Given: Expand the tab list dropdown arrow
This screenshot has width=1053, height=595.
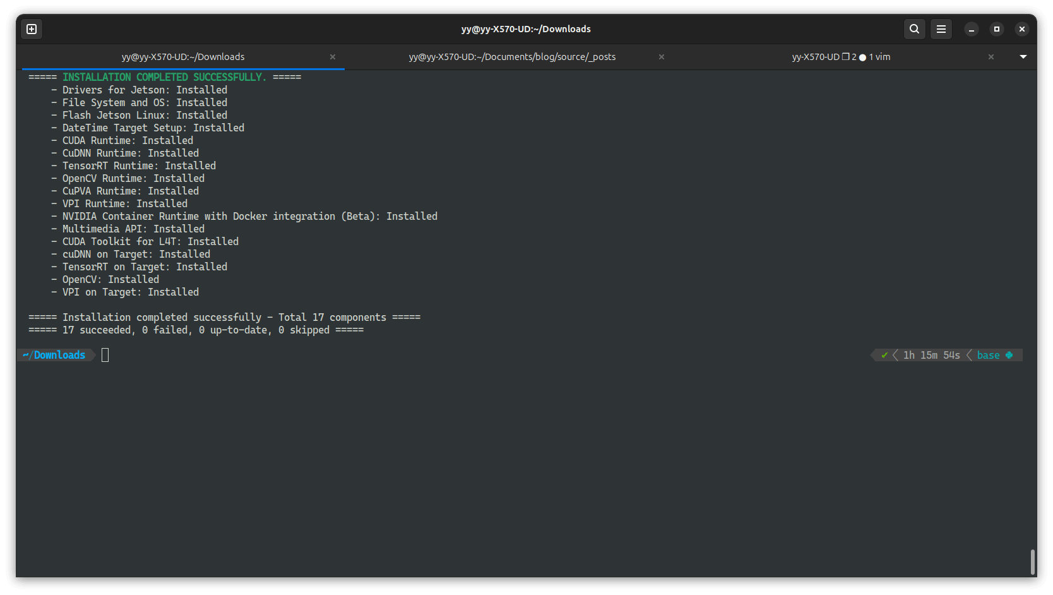Looking at the screenshot, I should point(1023,57).
